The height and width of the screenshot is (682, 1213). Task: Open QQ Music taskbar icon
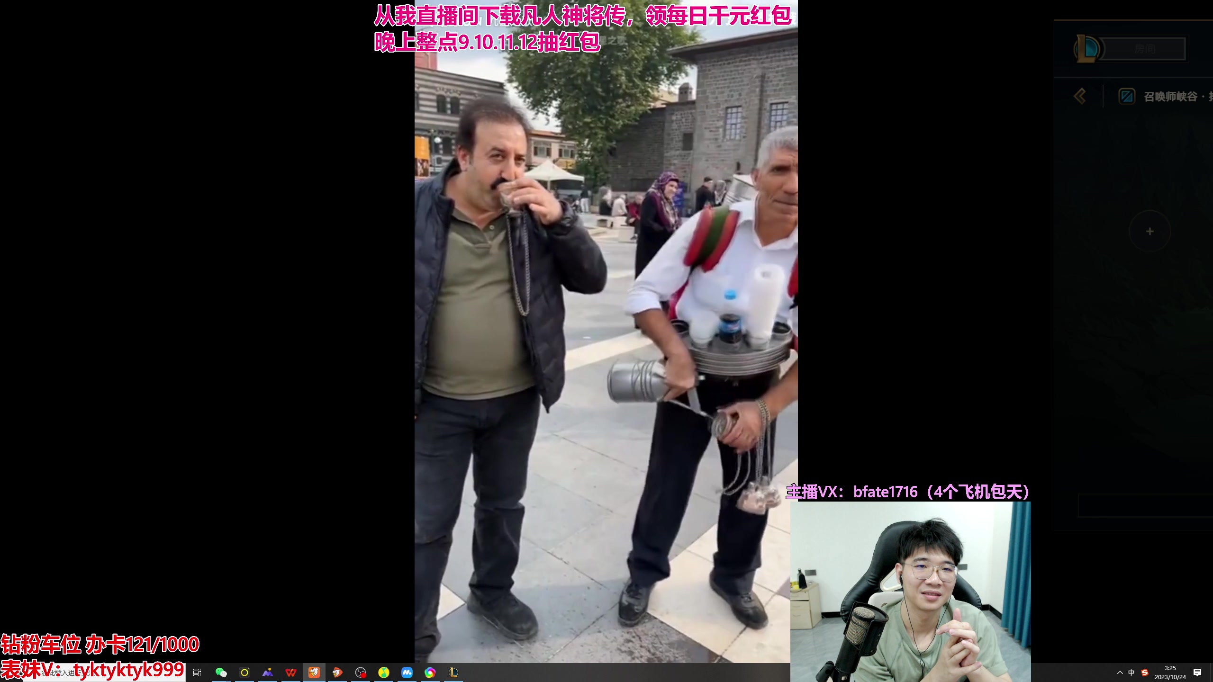click(384, 672)
